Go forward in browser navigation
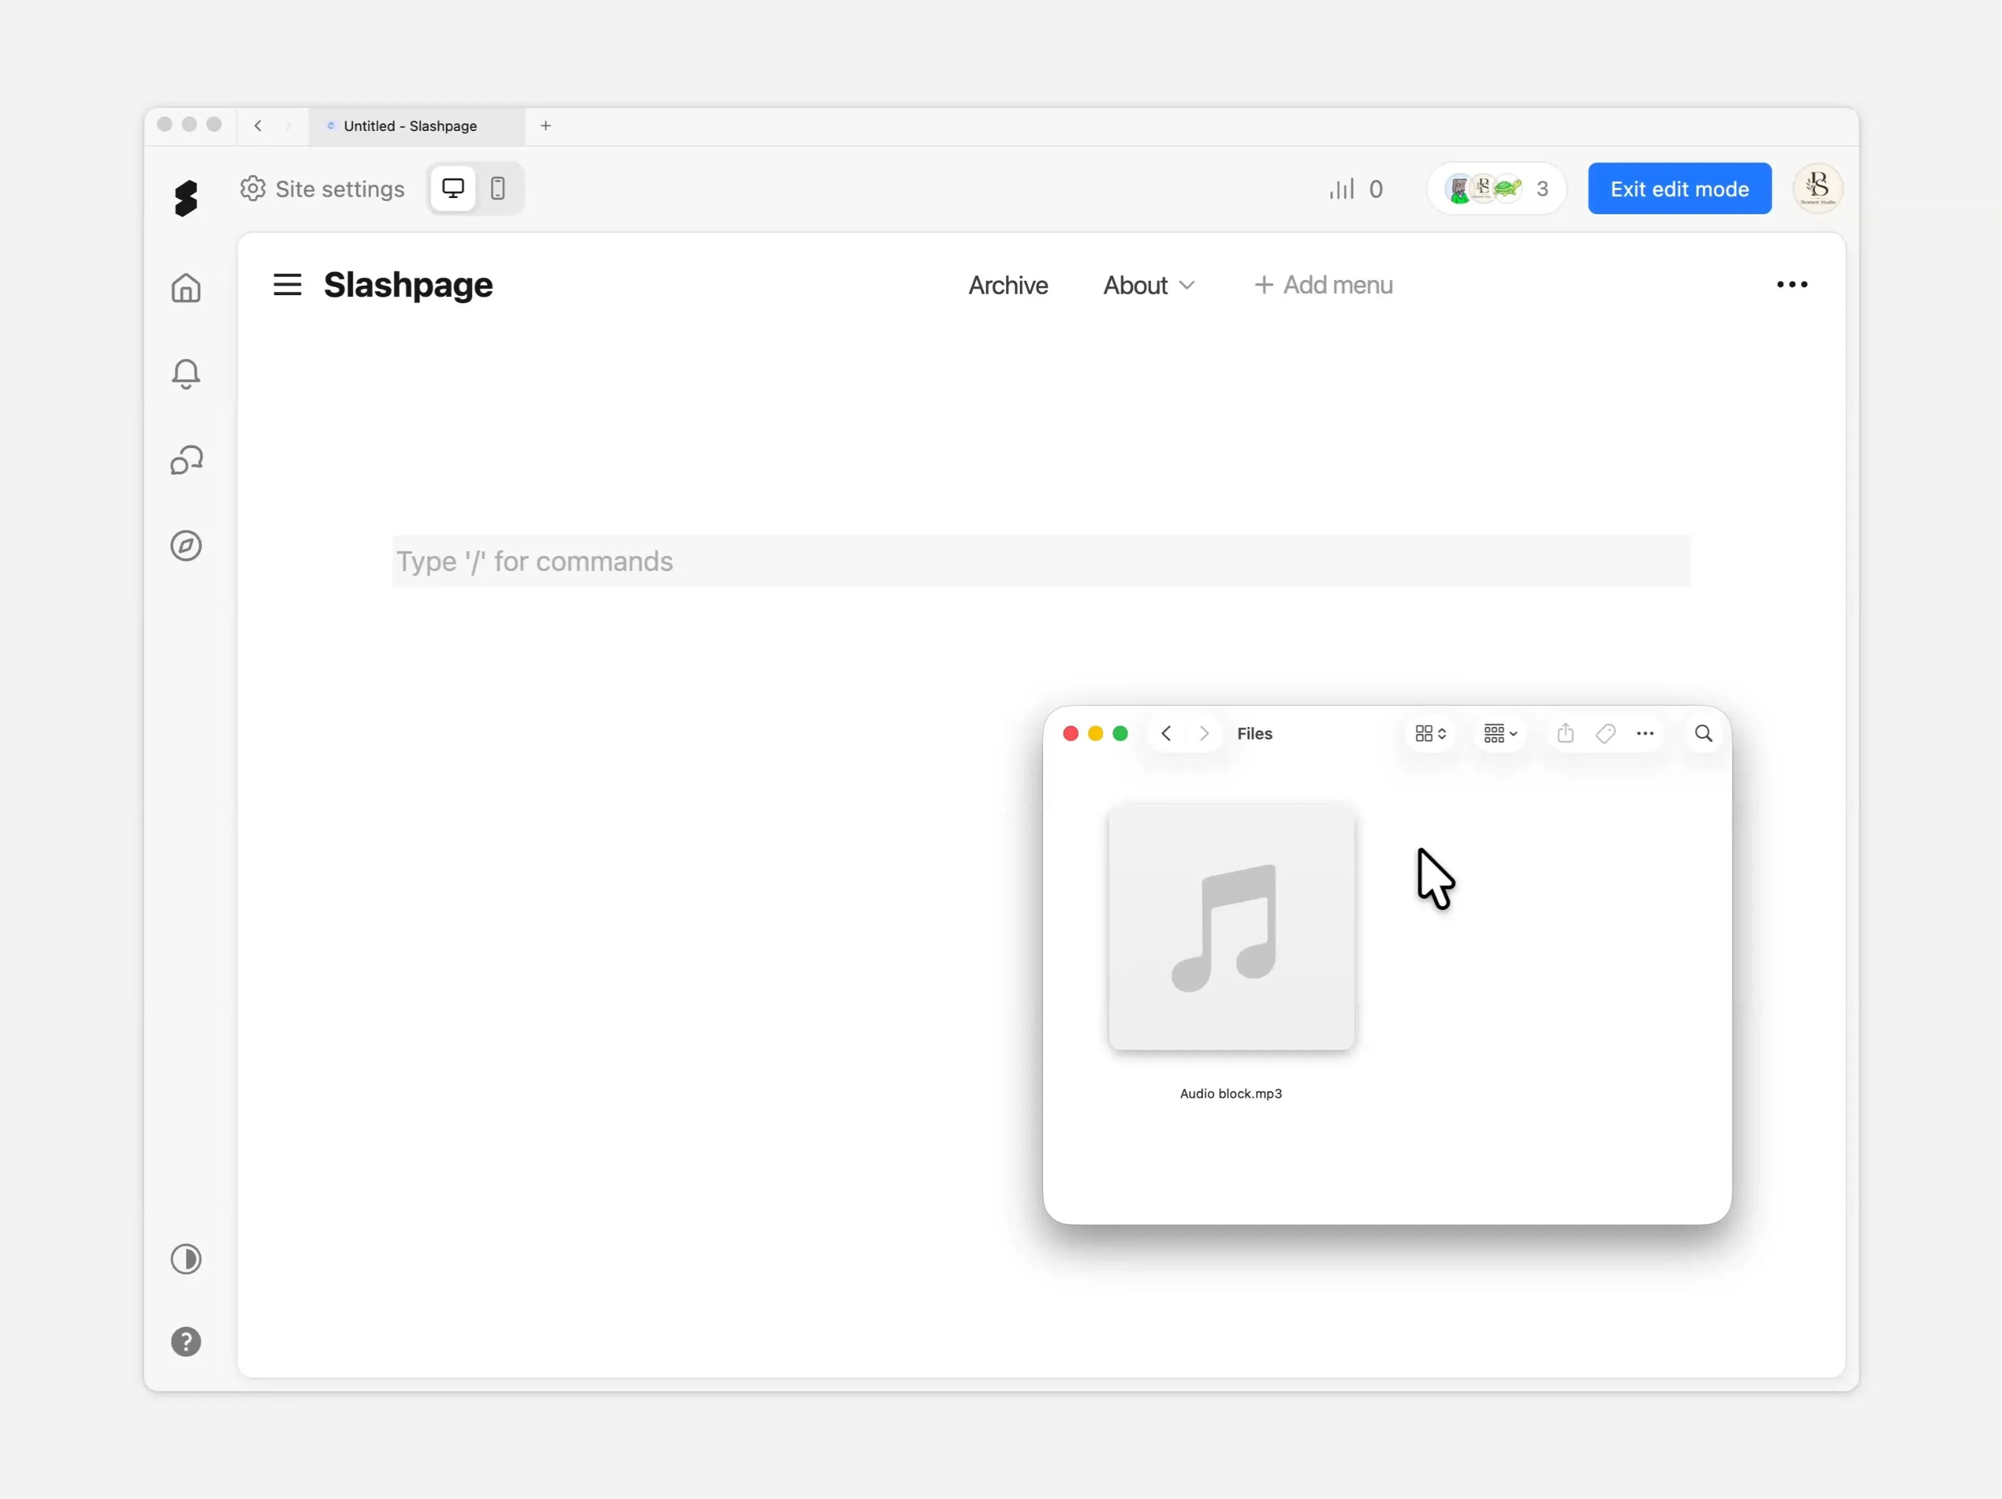The image size is (2002, 1499). coord(289,126)
